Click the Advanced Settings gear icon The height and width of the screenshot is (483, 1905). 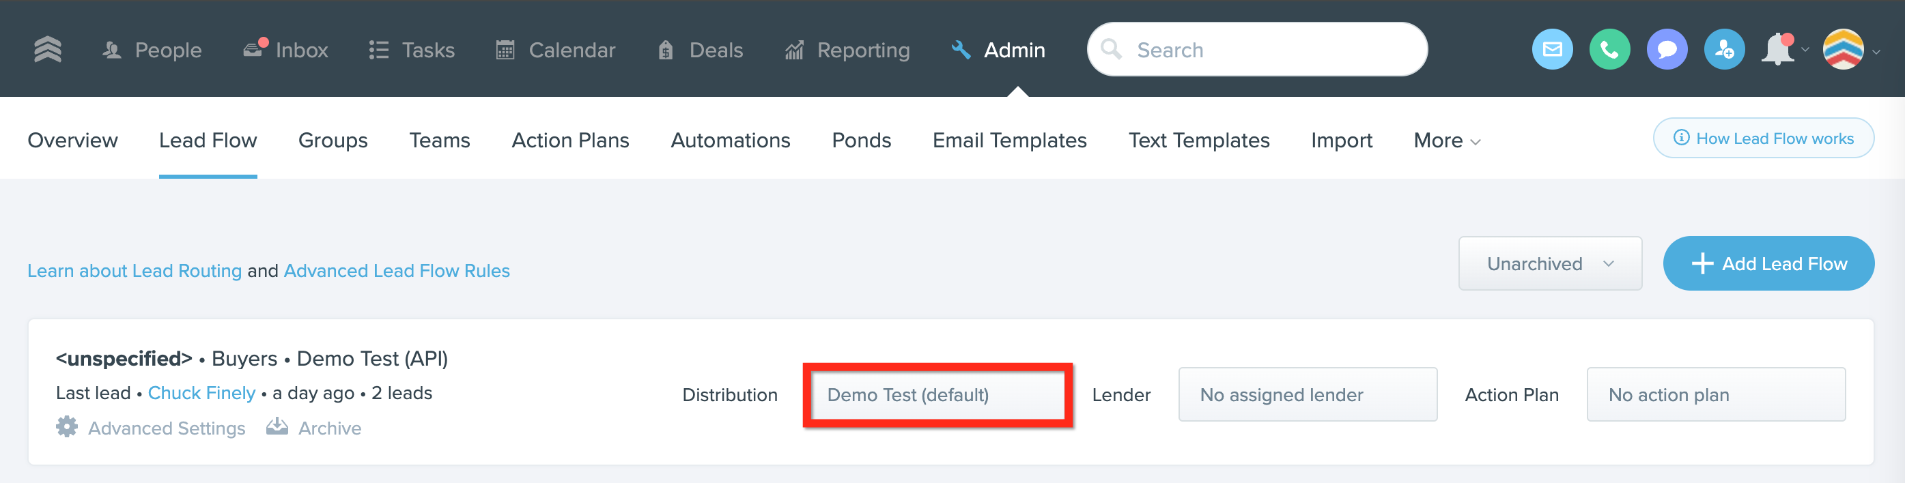[x=68, y=427]
